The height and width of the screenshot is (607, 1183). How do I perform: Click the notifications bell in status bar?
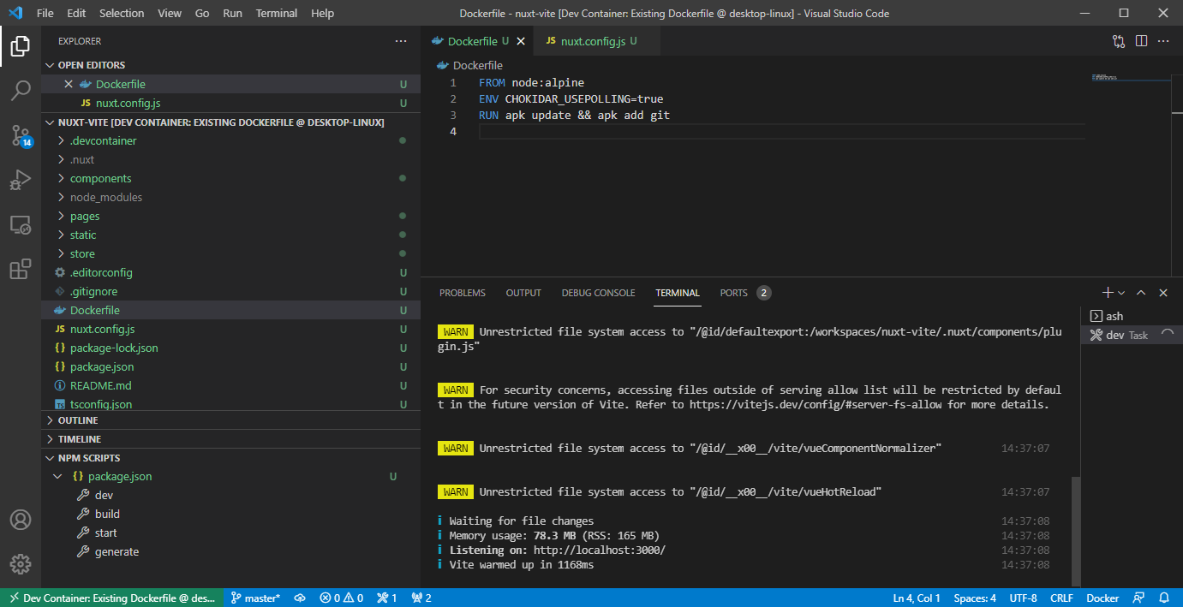point(1164,598)
